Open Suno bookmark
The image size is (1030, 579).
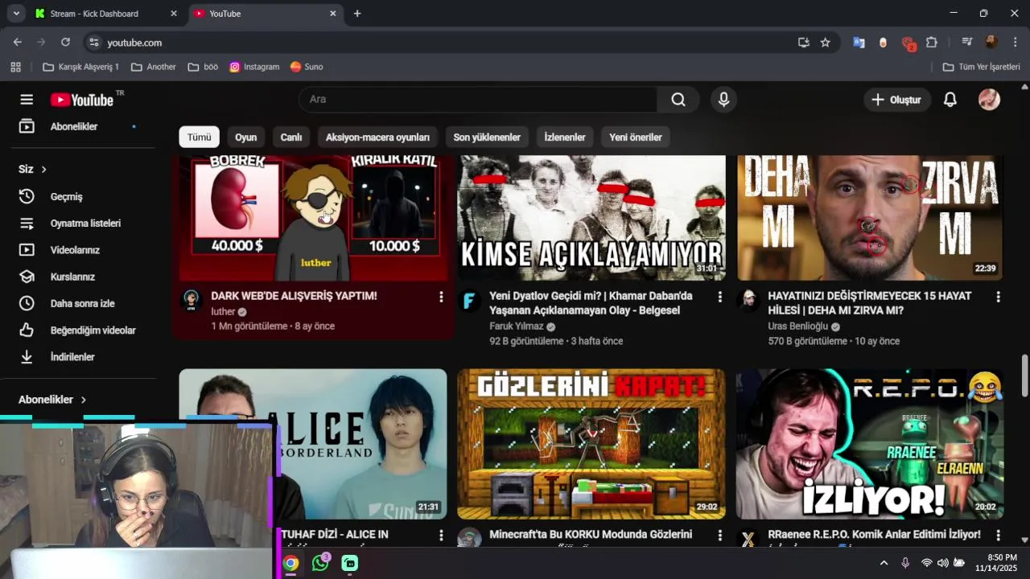[x=307, y=67]
